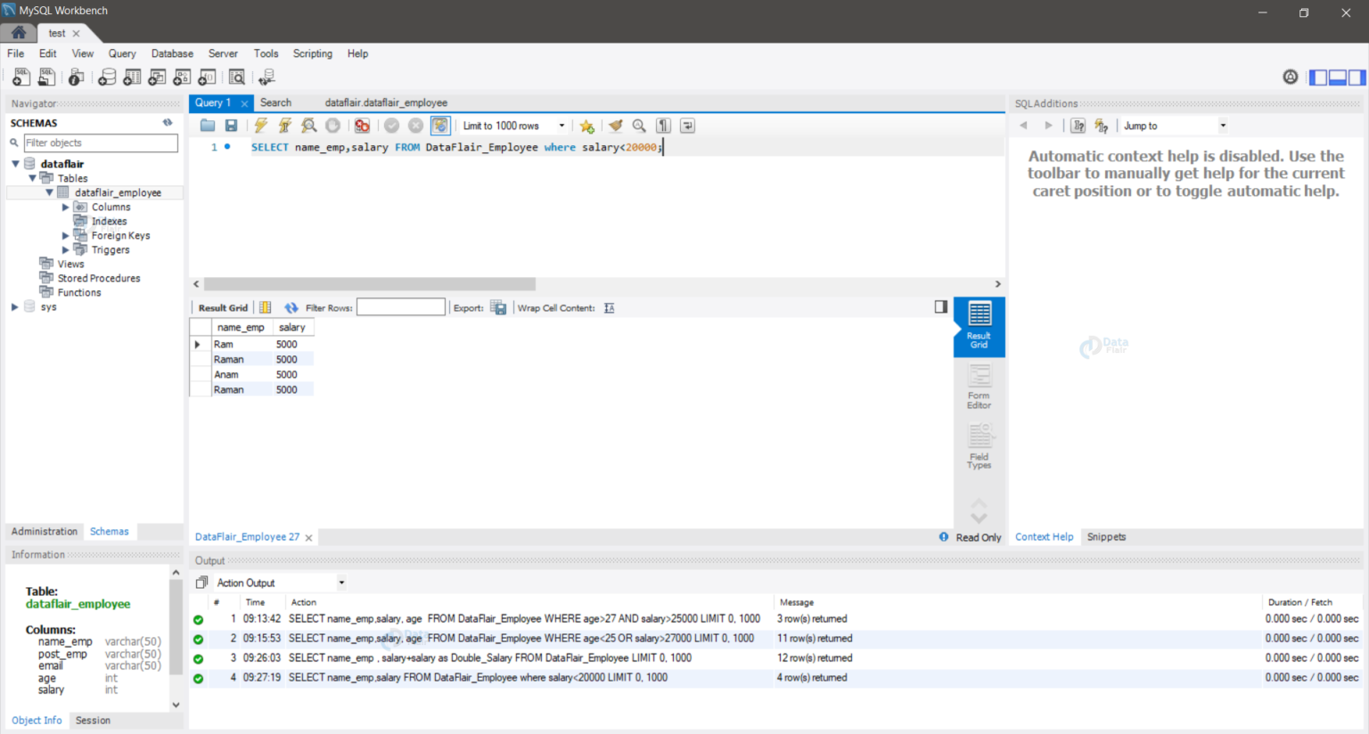The height and width of the screenshot is (734, 1369).
Task: Stop query execution hand icon
Action: click(x=332, y=126)
